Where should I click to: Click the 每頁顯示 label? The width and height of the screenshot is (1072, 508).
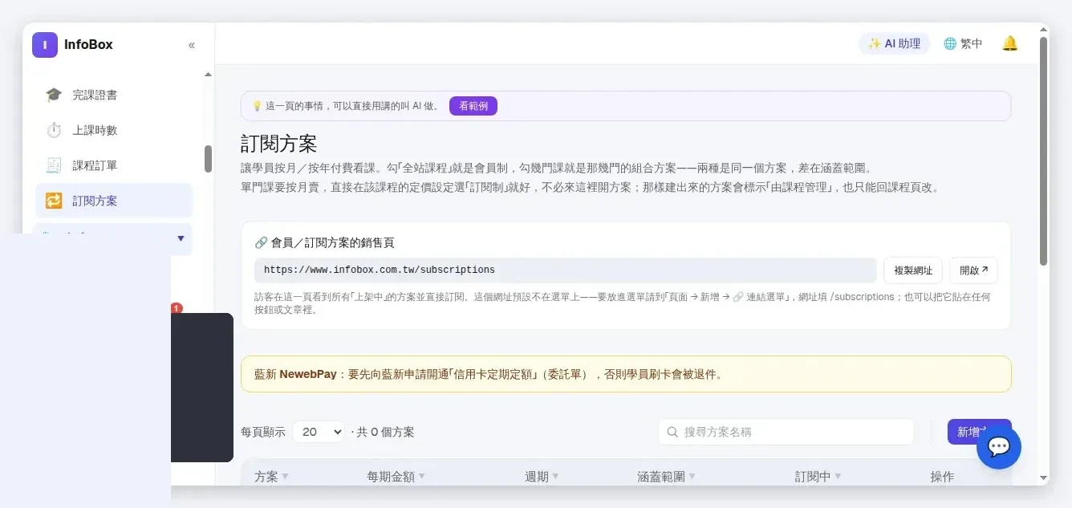tap(263, 432)
